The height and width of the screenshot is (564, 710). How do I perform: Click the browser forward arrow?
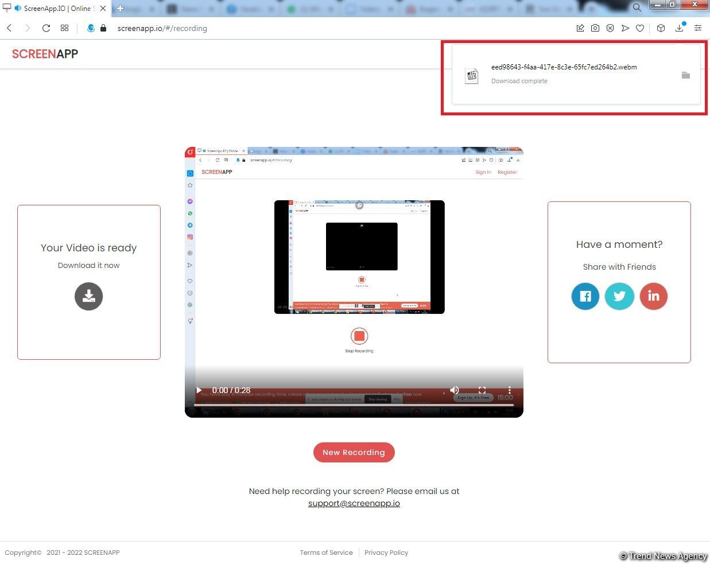27,28
